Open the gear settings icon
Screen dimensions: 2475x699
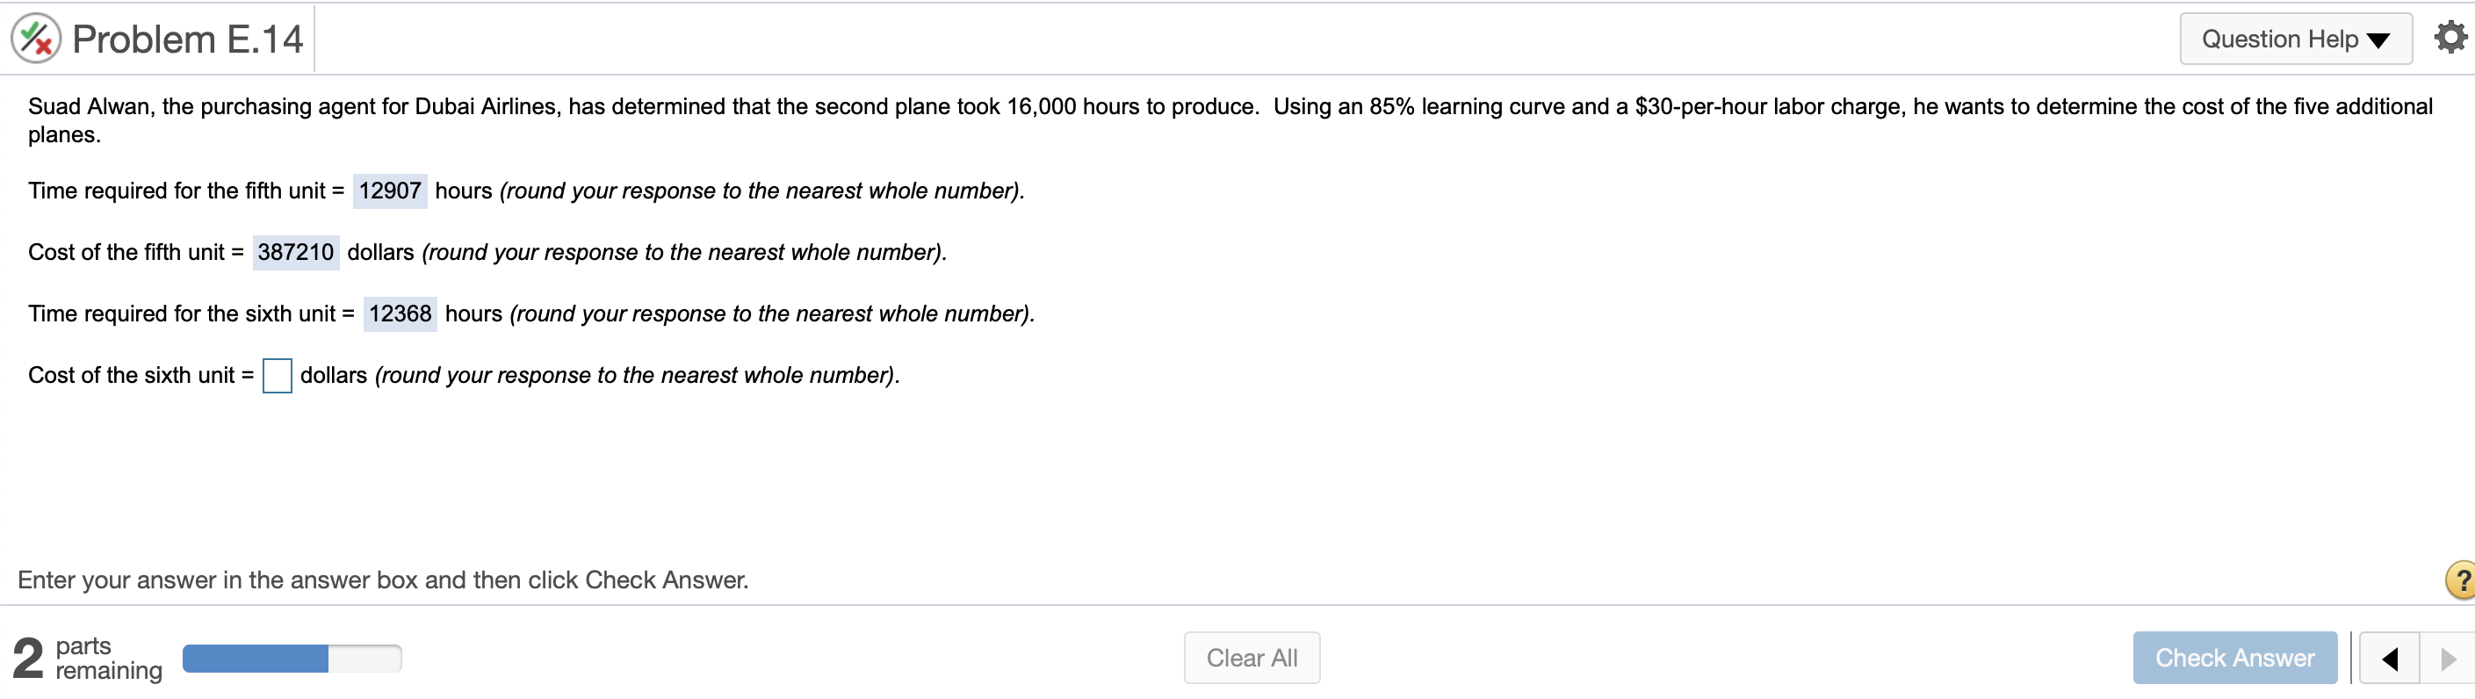2449,39
